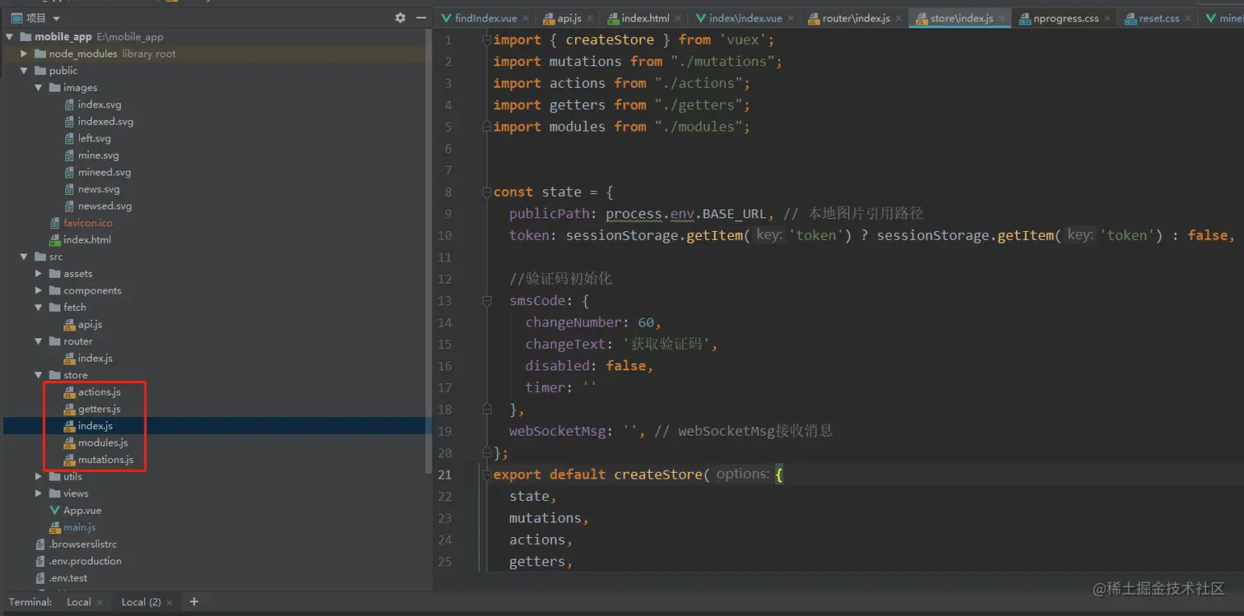Click the getters.js JS file icon
This screenshot has width=1244, height=616.
69,409
